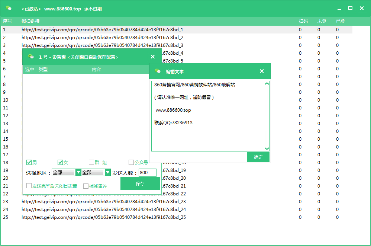Click 已登 count cell of row 12

tap(337, 115)
